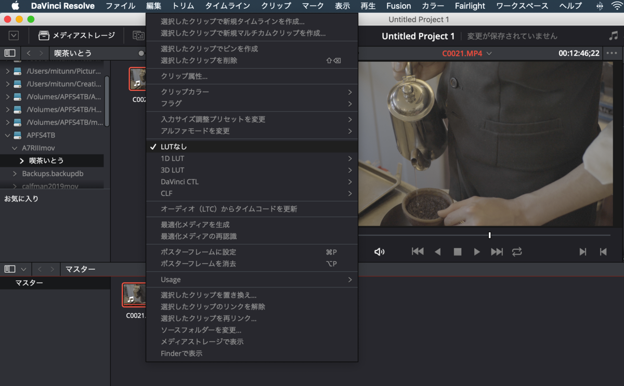Choose 選択したクリップで新規タイムラインを作成...
Viewport: 624px width, 386px height.
pos(252,22)
